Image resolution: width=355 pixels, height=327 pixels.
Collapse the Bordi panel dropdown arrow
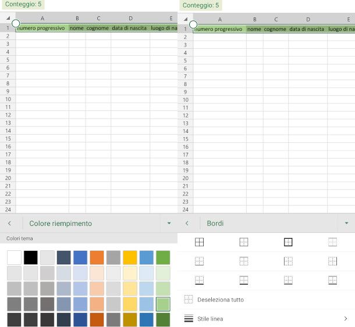click(x=346, y=223)
